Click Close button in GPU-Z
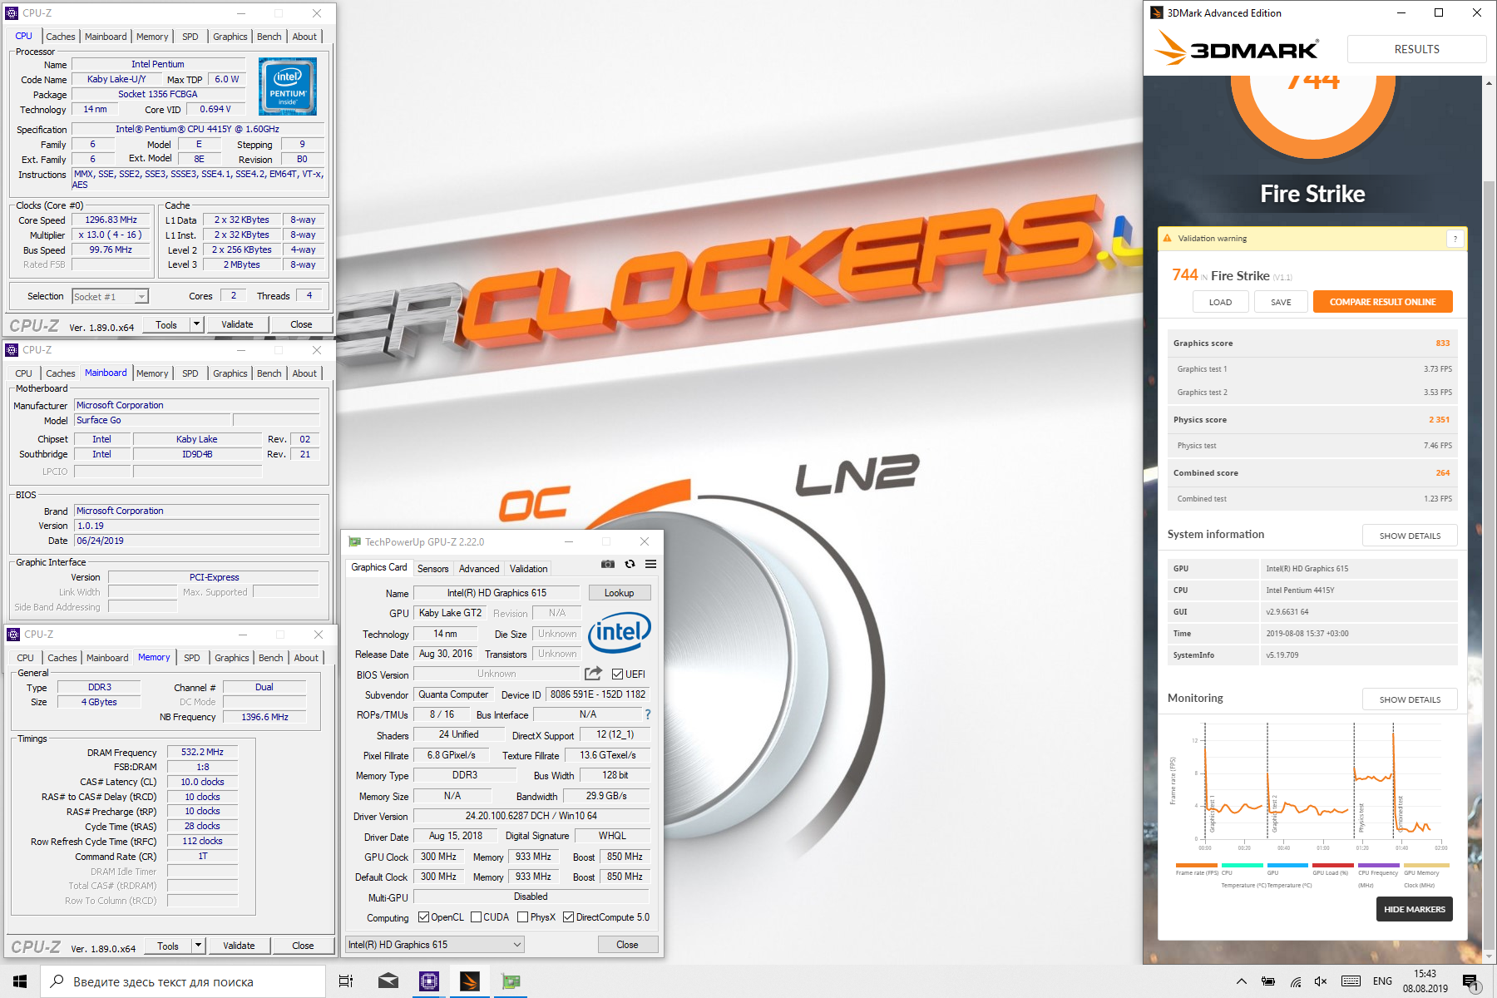 pyautogui.click(x=627, y=945)
